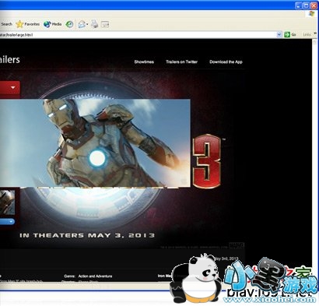This screenshot has width=319, height=306.
Task: Click the Trailers page heading
Action: (10, 60)
